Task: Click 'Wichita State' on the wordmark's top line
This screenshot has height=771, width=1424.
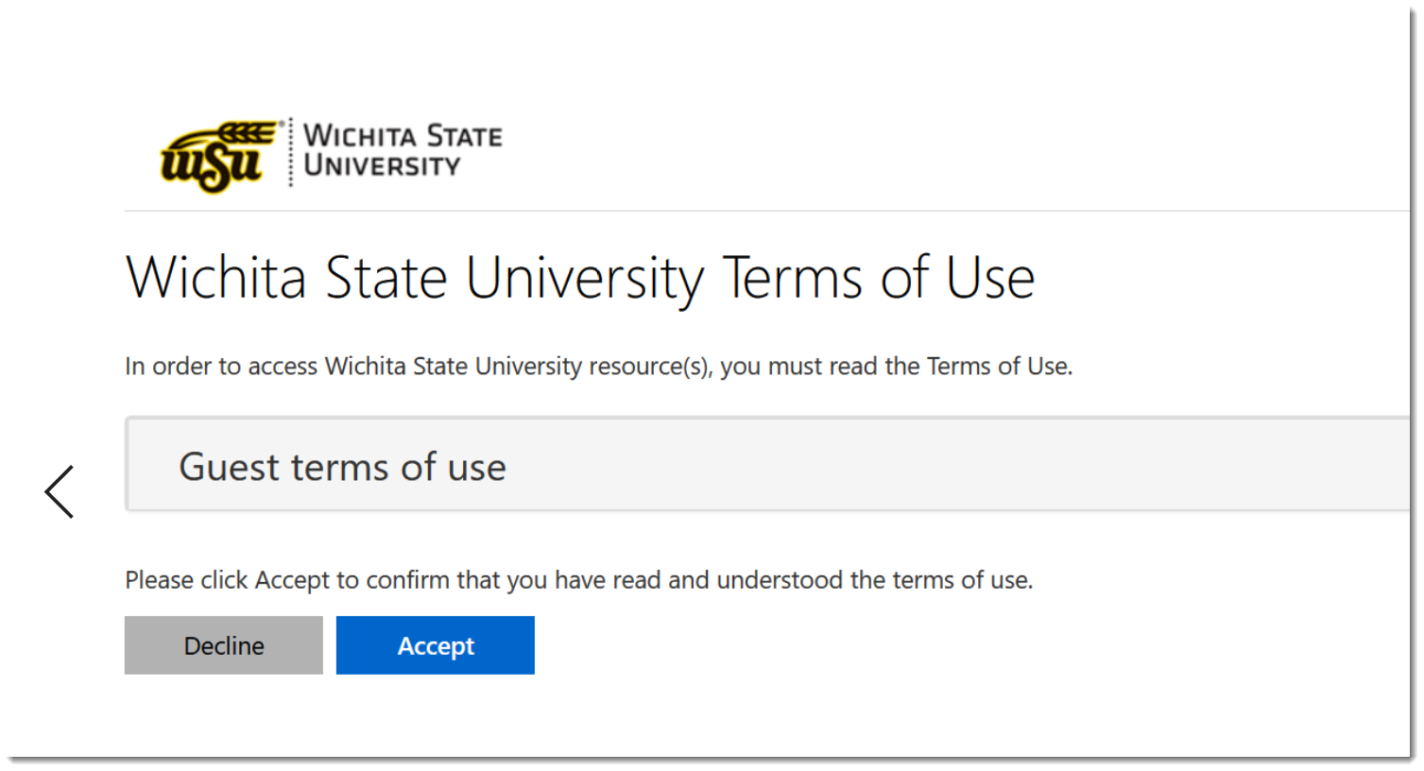Action: (403, 136)
